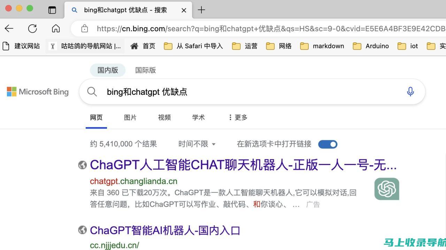Open the 从 Safari 中导入 bookmark folder
Screen dimensions: 446x250
pyautogui.click(x=193, y=46)
